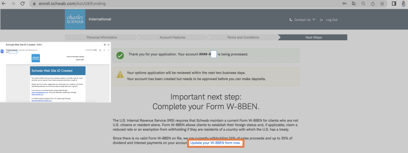Image resolution: width=408 pixels, height=153 pixels.
Task: Click the email sender avatar icon
Action: [x=2, y=51]
